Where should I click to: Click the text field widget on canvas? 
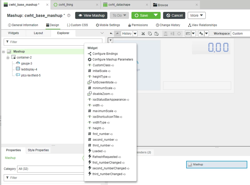[197, 86]
